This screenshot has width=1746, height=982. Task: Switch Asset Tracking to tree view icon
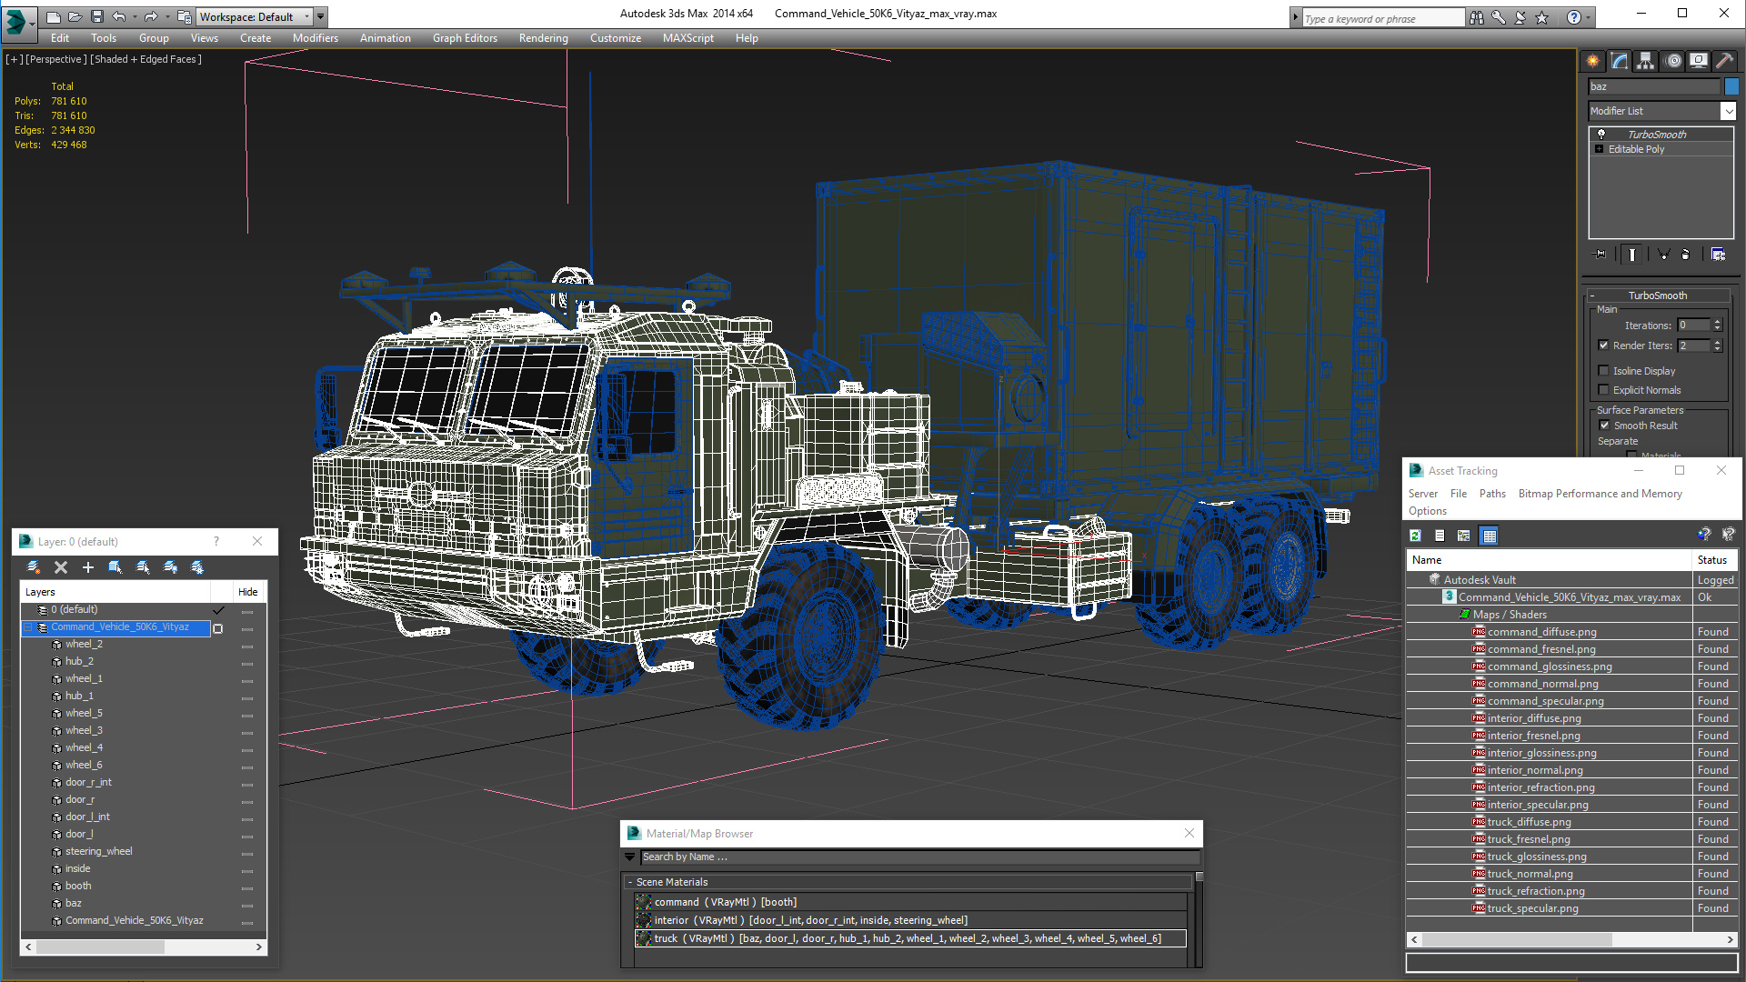[x=1464, y=536]
